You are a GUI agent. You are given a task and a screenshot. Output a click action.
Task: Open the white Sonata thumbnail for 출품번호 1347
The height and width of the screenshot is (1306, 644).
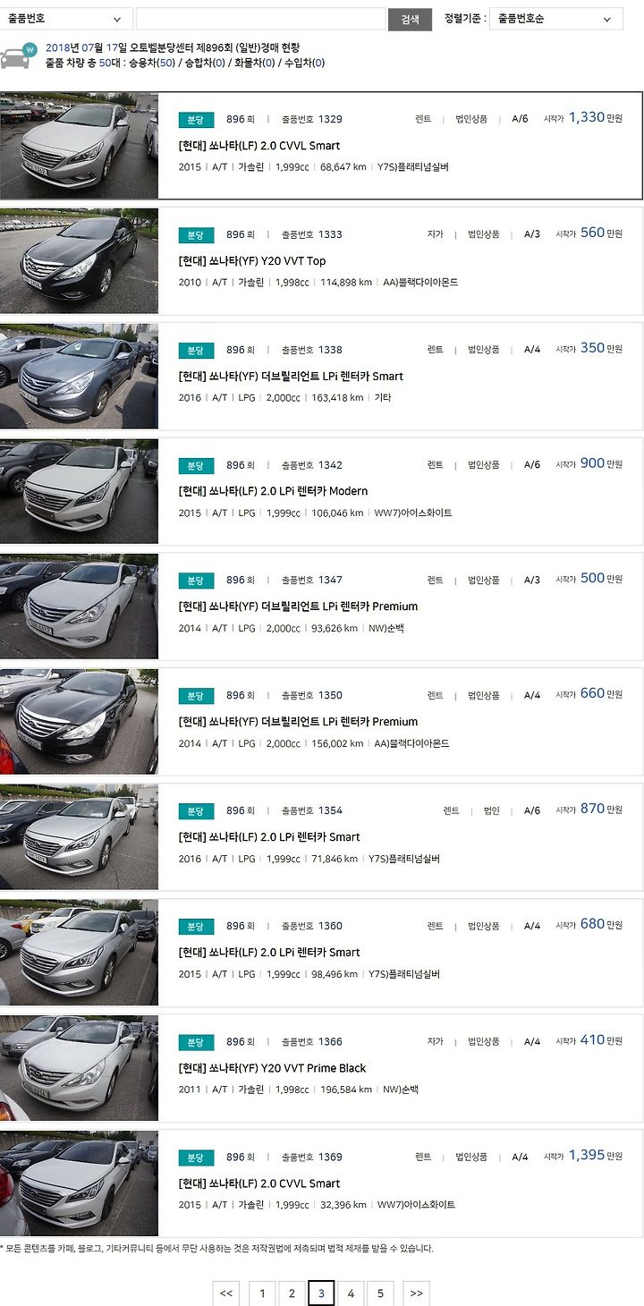79,606
